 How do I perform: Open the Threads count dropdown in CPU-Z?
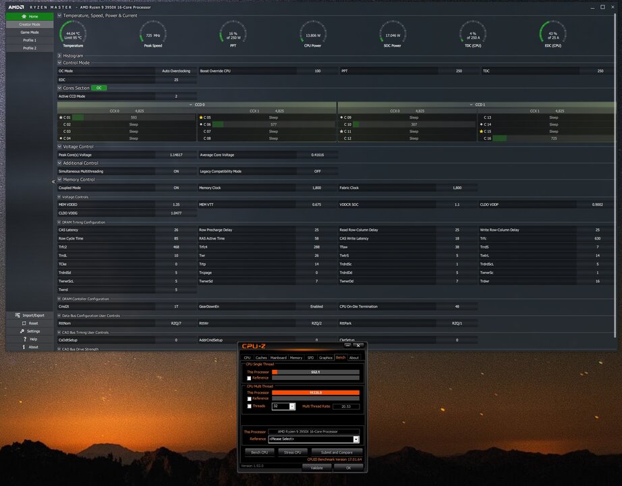pyautogui.click(x=292, y=406)
